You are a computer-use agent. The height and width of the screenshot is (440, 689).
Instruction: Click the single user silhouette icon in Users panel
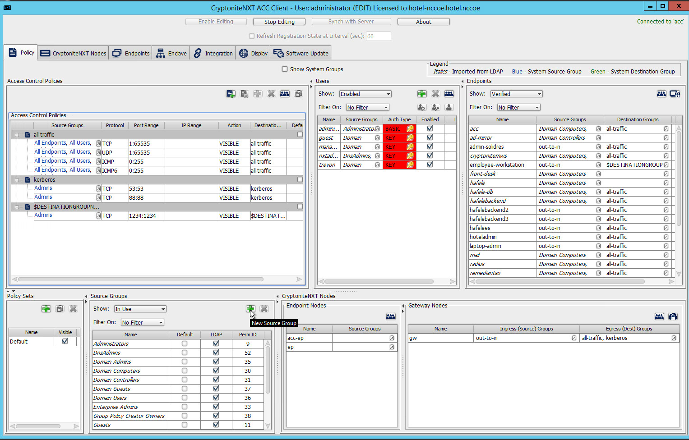[x=449, y=107]
